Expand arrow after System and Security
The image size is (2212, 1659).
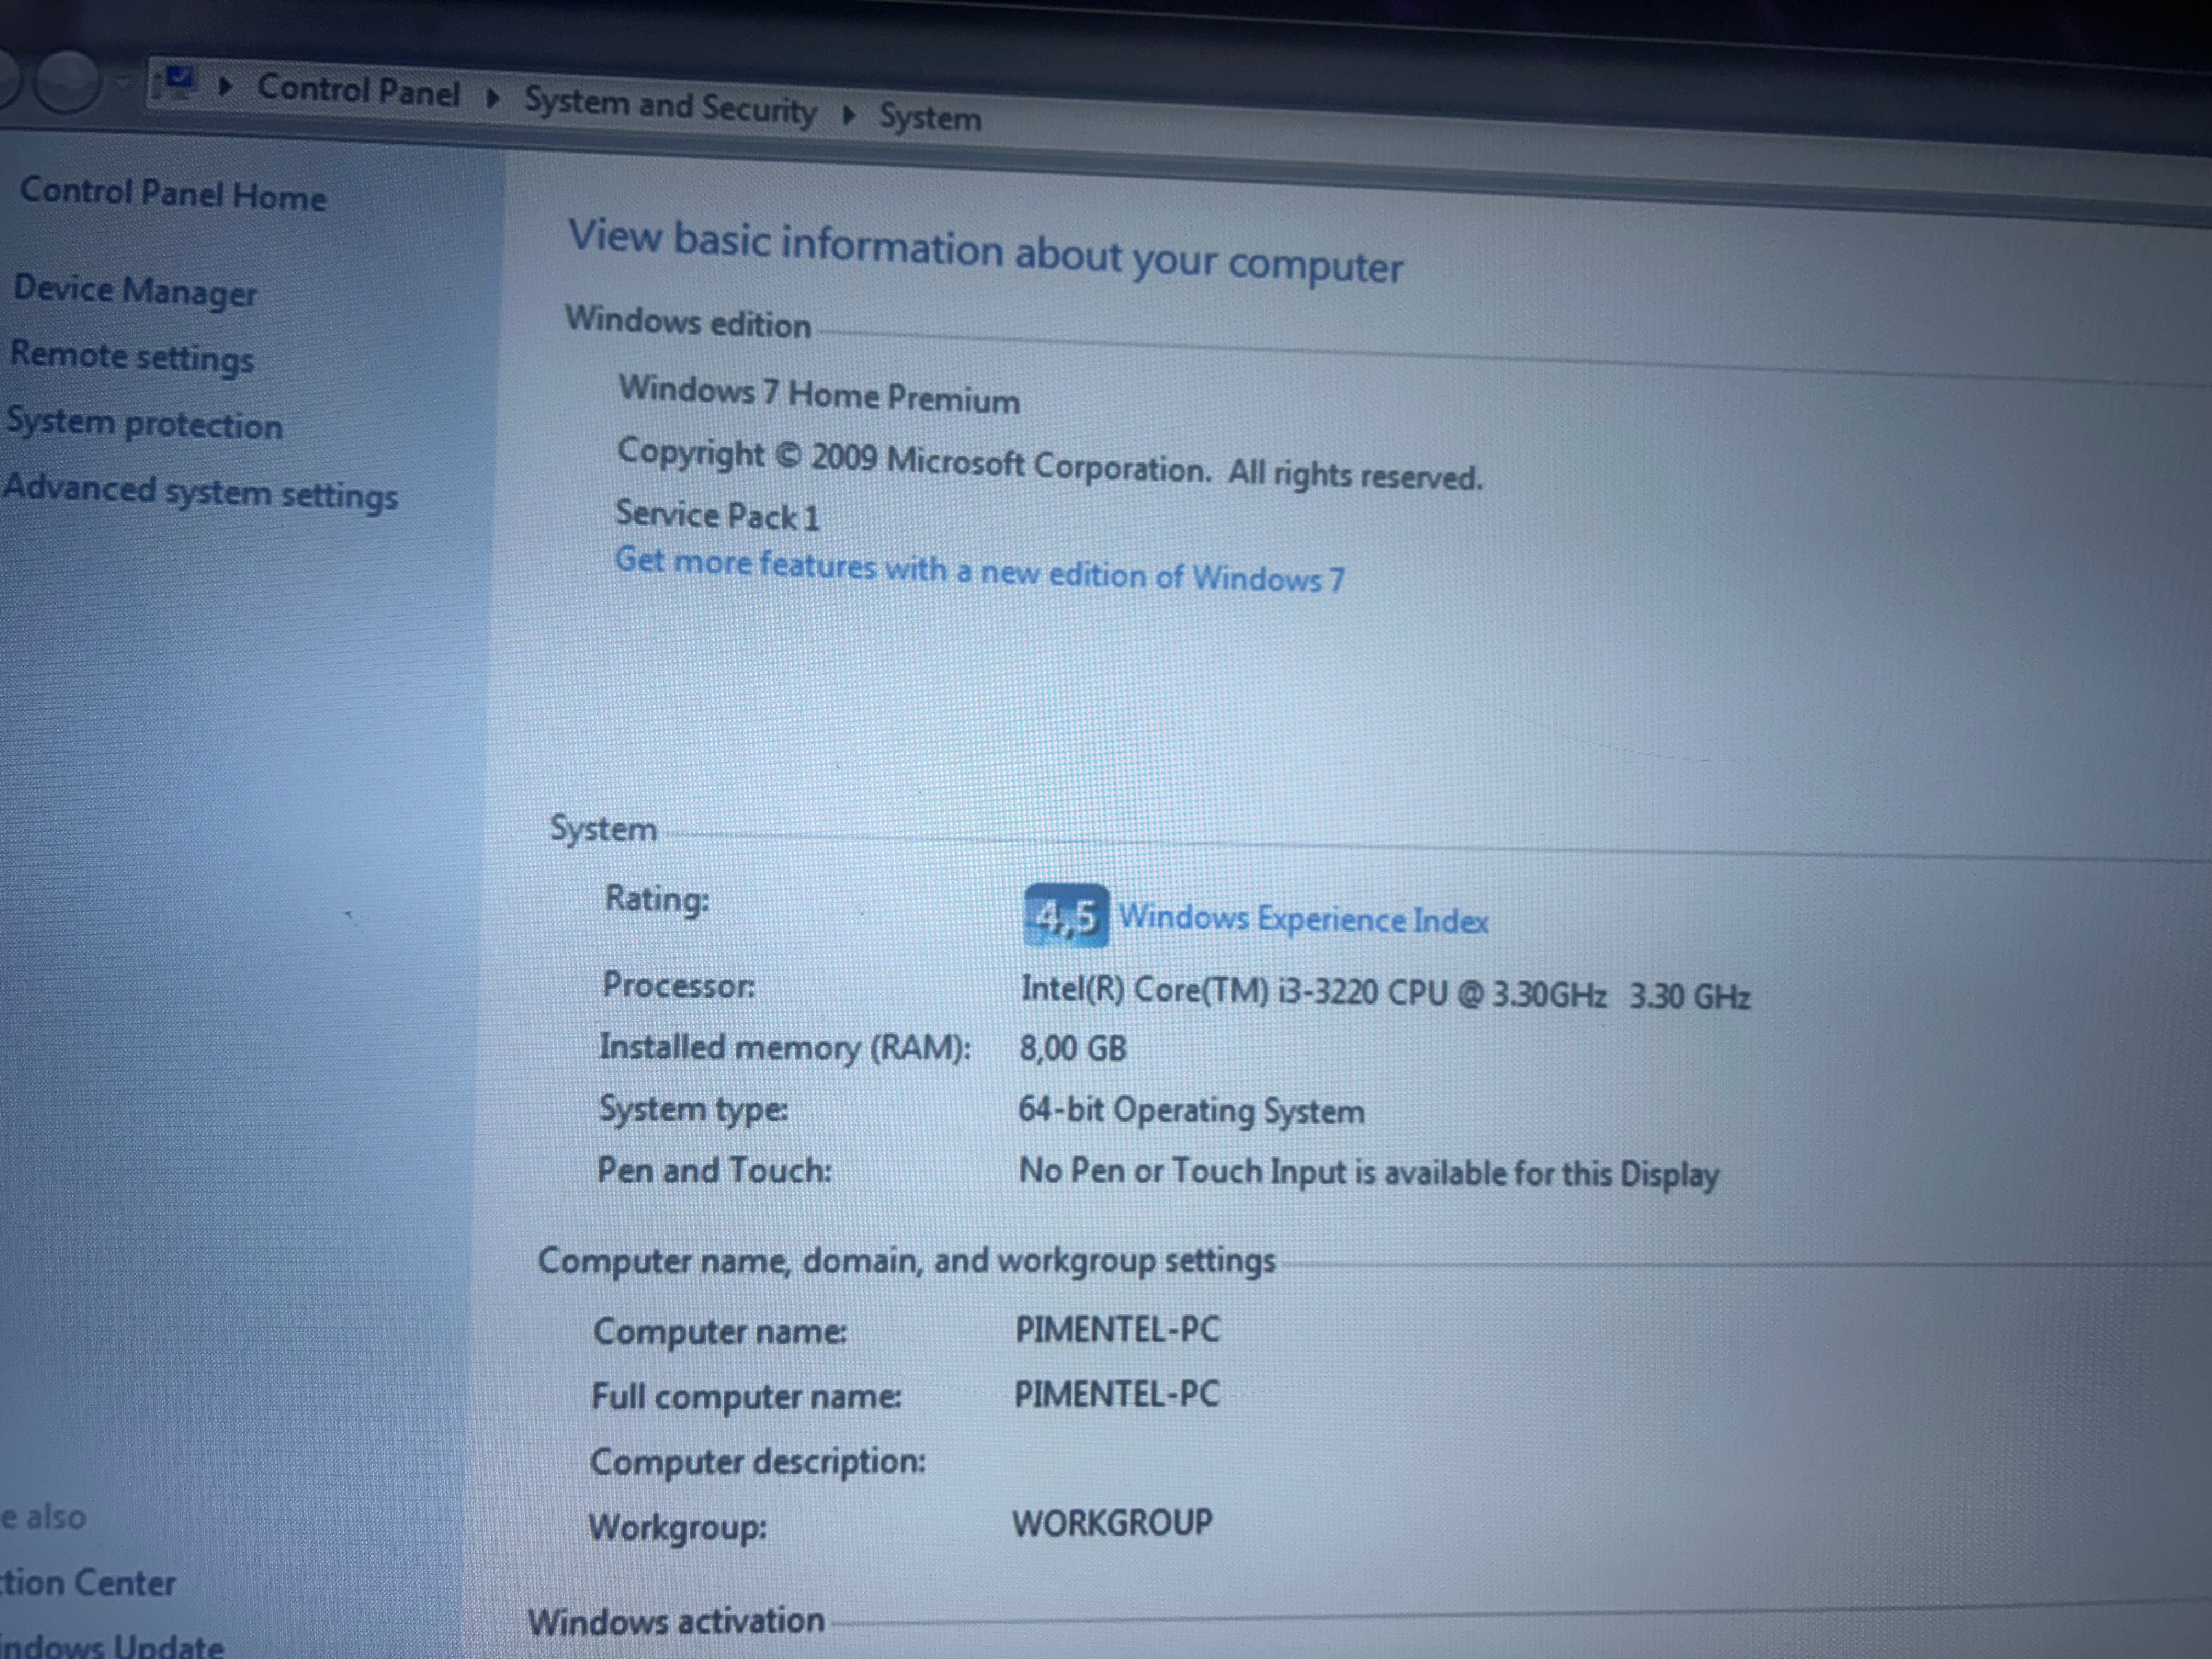pyautogui.click(x=849, y=115)
